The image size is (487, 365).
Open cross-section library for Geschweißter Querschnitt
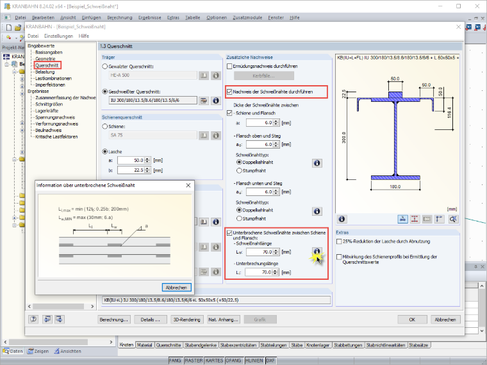tap(204, 101)
